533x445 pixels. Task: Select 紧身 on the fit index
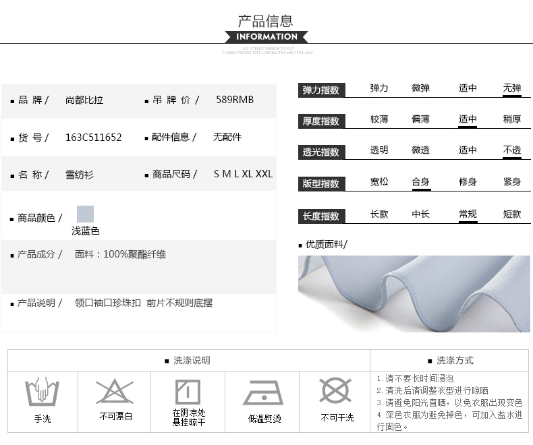point(512,182)
